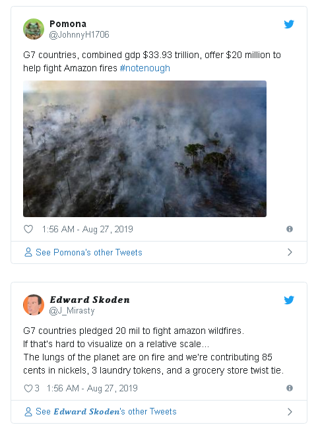
Task: Click the Twitter bird icon on Edward Skoden's tweet
Action: pyautogui.click(x=289, y=300)
